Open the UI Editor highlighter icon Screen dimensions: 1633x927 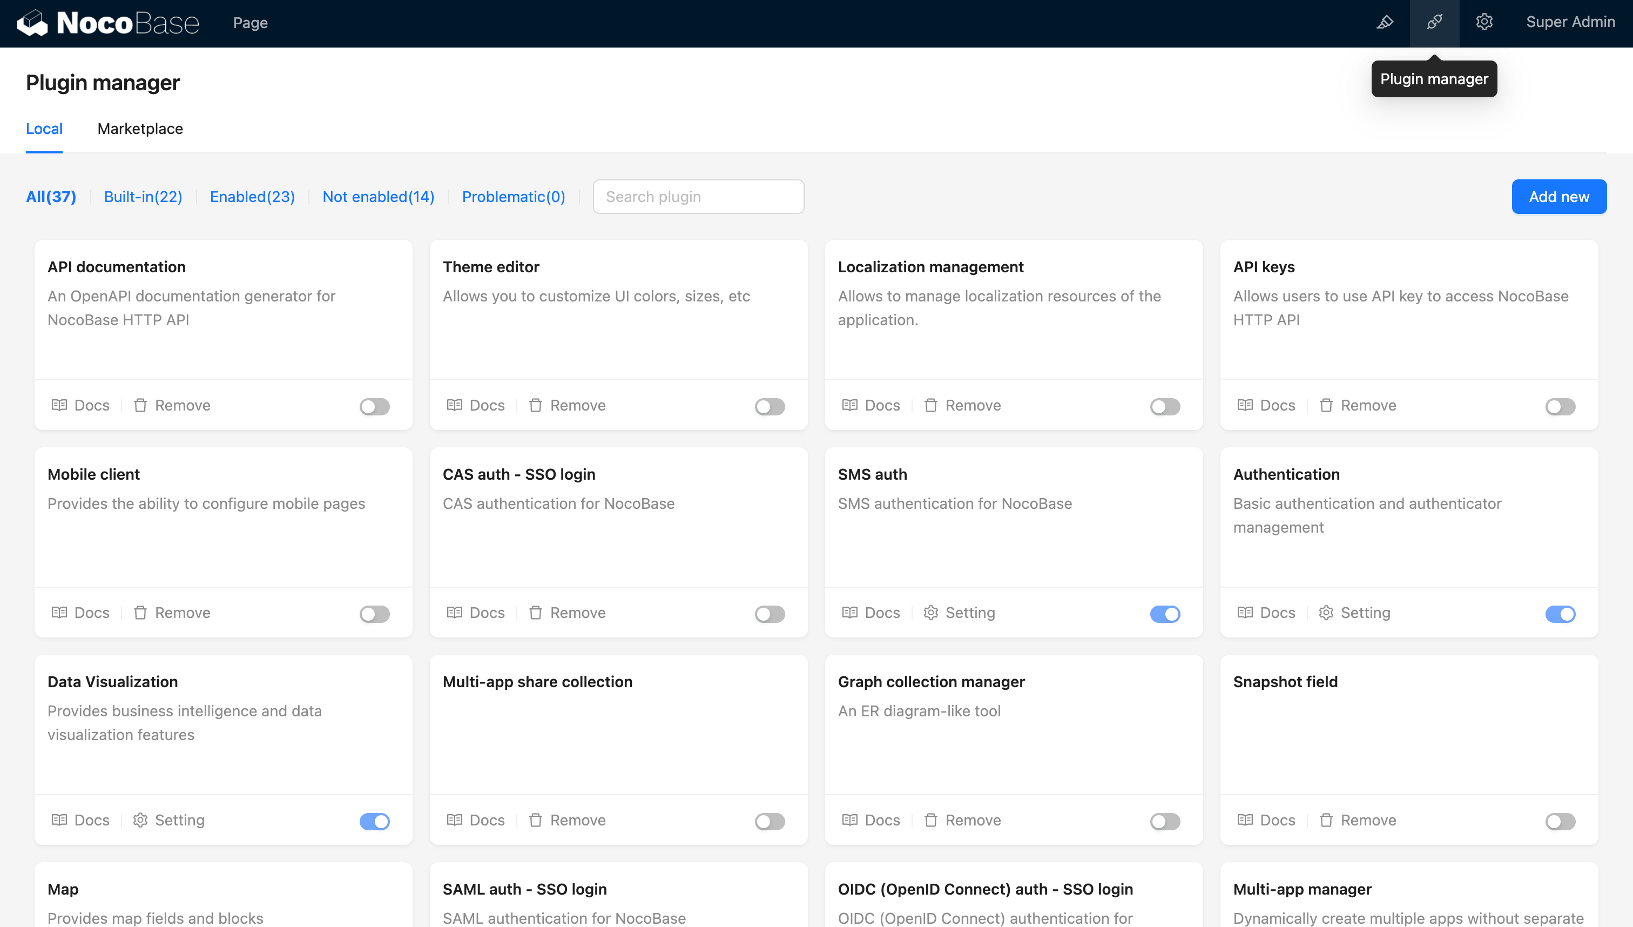1385,23
